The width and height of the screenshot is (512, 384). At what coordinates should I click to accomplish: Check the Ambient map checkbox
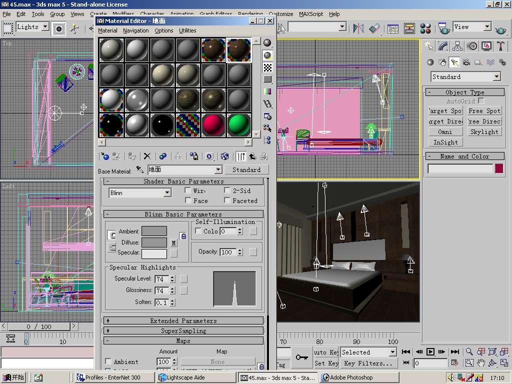108,361
